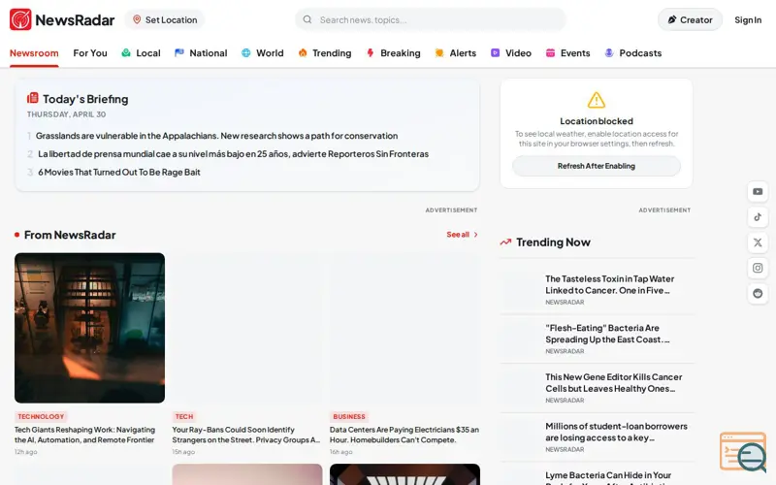This screenshot has width=776, height=485.
Task: Open YouTube from the social sidebar
Action: [x=758, y=191]
